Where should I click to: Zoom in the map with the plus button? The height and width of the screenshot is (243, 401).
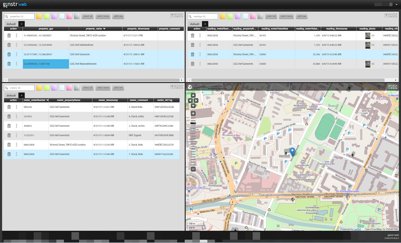(193, 114)
